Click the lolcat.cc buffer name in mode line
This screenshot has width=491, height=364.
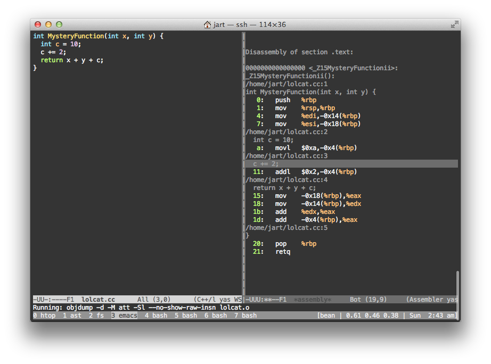(x=98, y=300)
